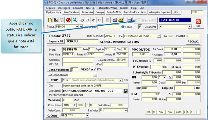Click the edit record icon with letter a

pos(56,20)
